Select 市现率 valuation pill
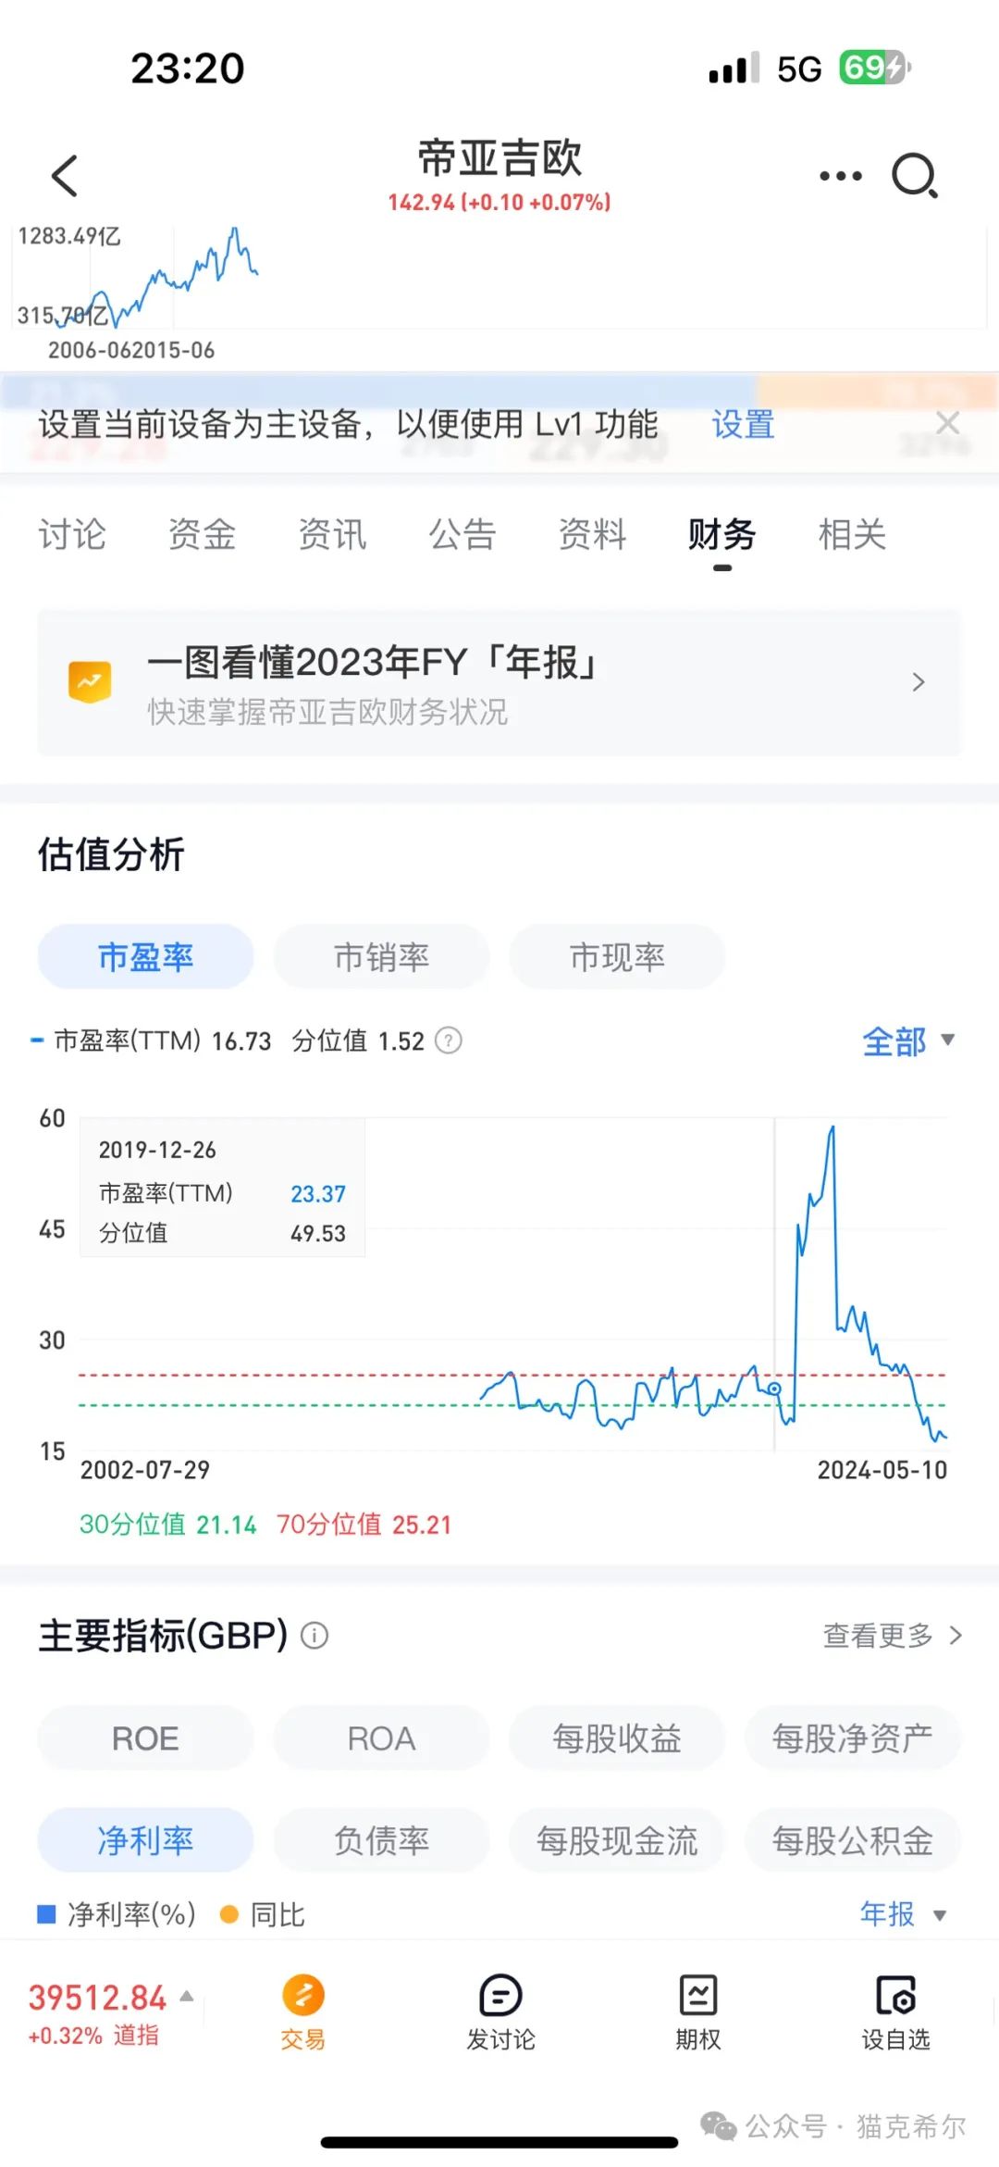Viewport: 999px width, 2167px height. click(617, 956)
